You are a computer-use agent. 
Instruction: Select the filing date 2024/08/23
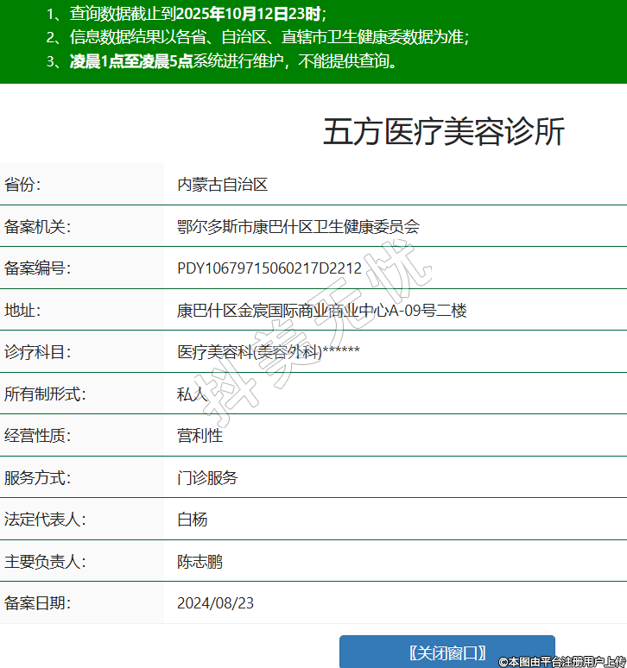pos(215,603)
